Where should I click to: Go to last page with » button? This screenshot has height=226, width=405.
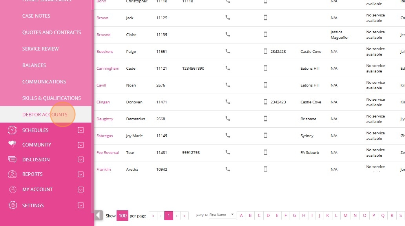[x=184, y=216]
